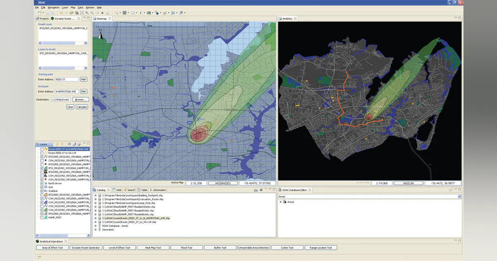
Task: Toggle IPSI_REGION3_VIRGINIA_HAMPTON layer checkbox
Action: click(42, 168)
